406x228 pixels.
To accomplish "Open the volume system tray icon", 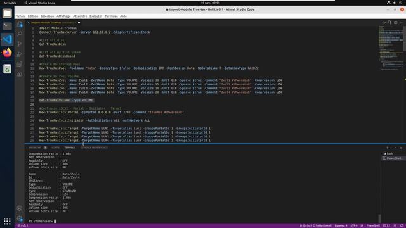I will coord(395,3).
